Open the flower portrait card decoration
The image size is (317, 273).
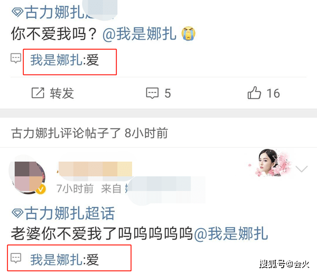(x=270, y=162)
